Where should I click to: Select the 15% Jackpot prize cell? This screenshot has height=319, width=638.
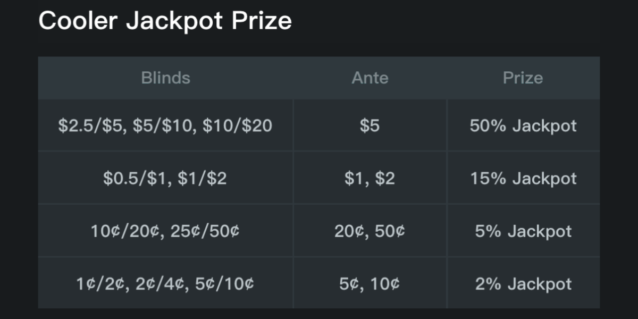(x=523, y=178)
